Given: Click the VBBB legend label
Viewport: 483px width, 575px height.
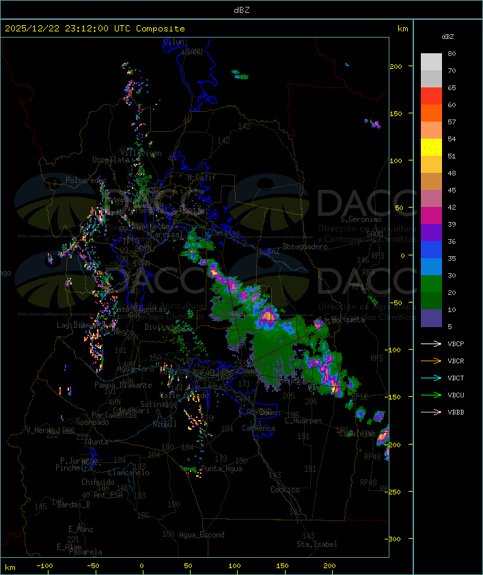Looking at the screenshot, I should [456, 412].
